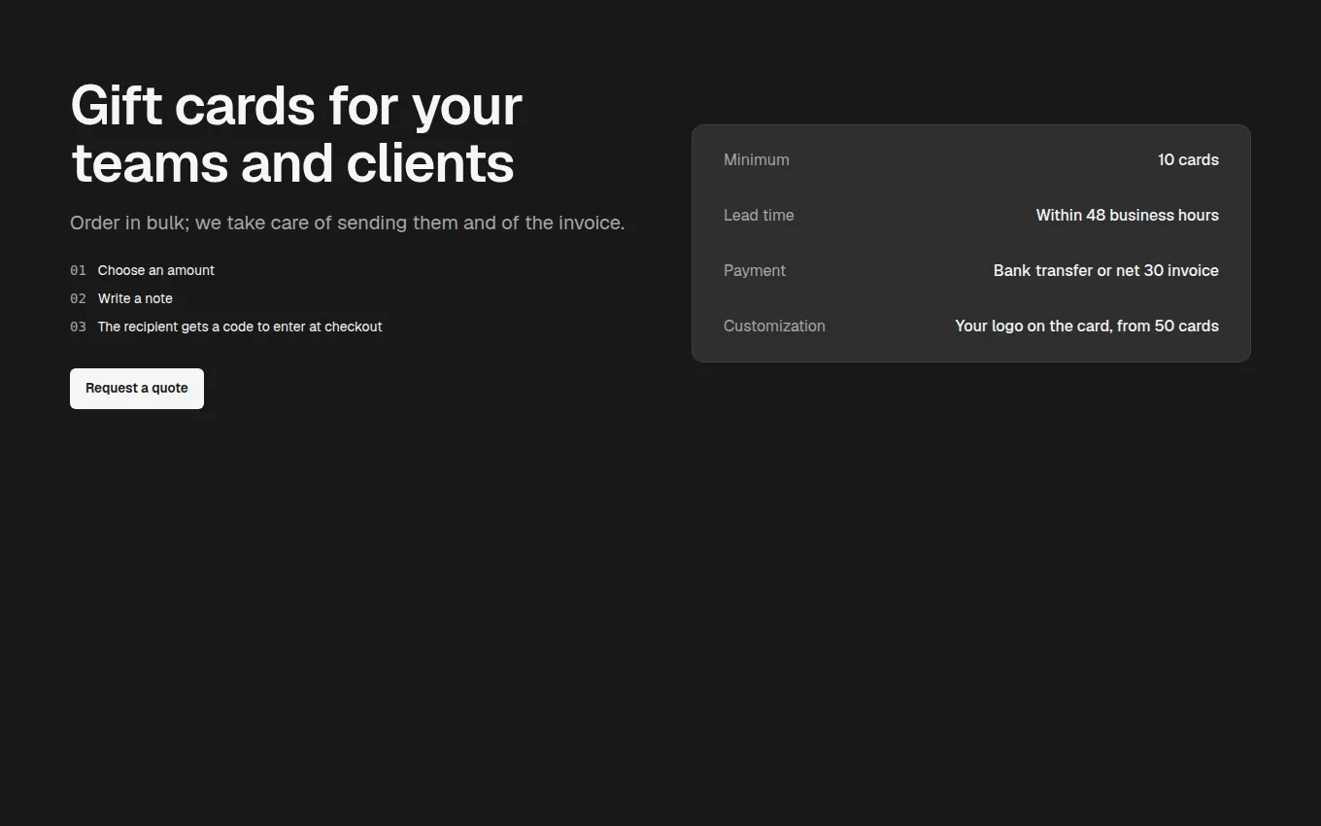Click "Your logo on the card, from 50 cards"
Screen dimensions: 1321x826
tap(1087, 327)
